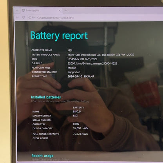The image size is (163, 163).
Task: Click the Recent usage section heading
Action: pyautogui.click(x=42, y=156)
